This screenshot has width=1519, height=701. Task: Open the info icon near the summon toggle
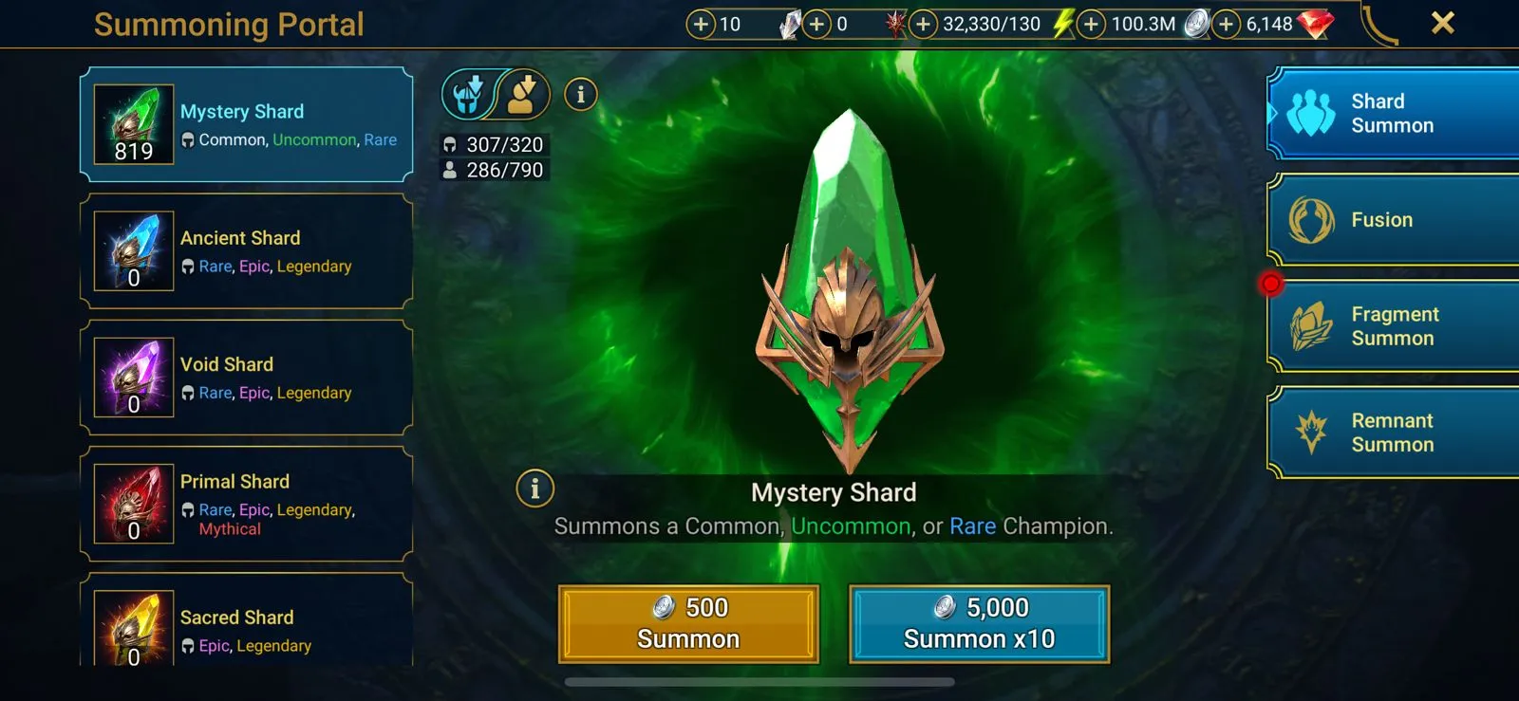(x=581, y=94)
